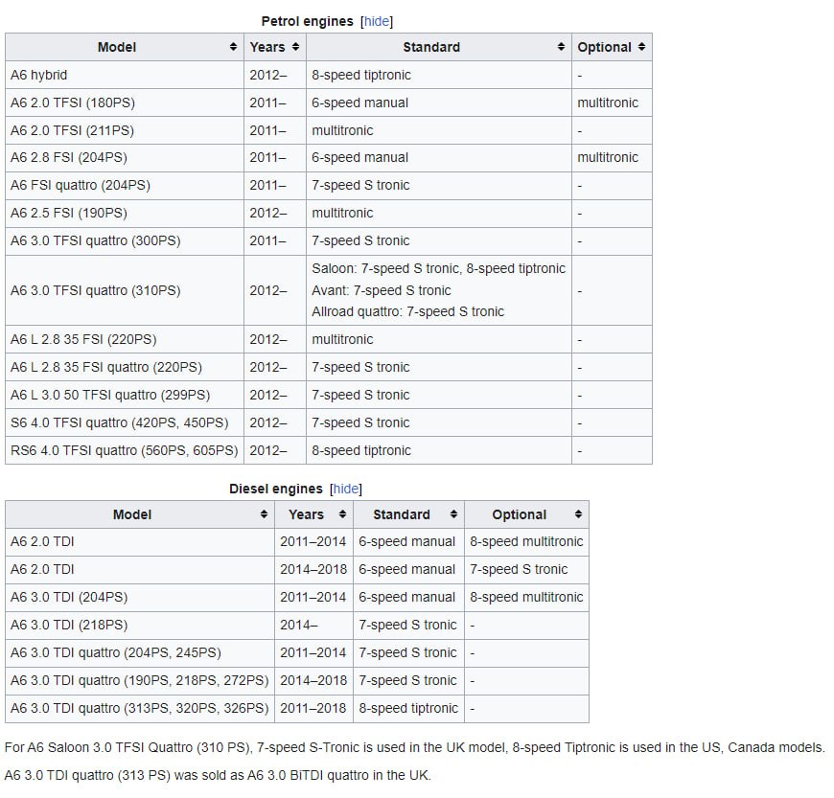The height and width of the screenshot is (798, 834).
Task: Click A6 3.0 TDI (218PS) diesel cell
Action: pos(140,625)
